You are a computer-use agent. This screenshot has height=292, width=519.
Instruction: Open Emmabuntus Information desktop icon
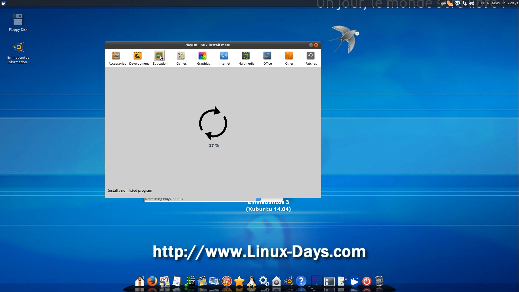point(18,53)
